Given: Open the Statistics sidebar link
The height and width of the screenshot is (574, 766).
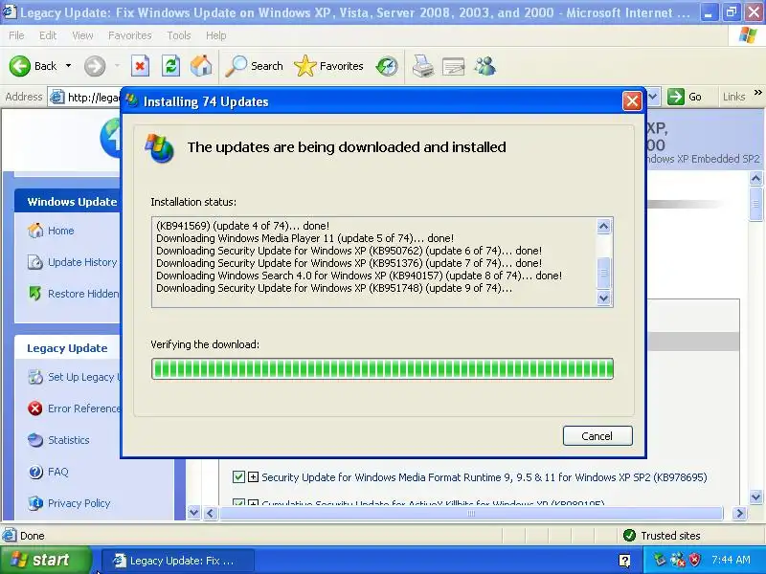Looking at the screenshot, I should pyautogui.click(x=68, y=440).
